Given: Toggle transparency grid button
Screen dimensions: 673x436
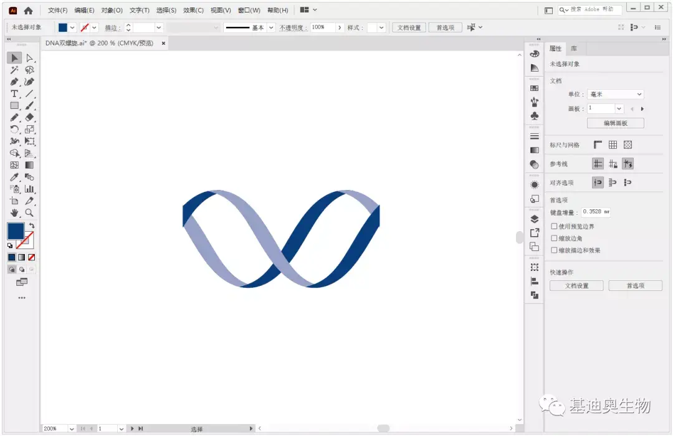Looking at the screenshot, I should [x=628, y=145].
